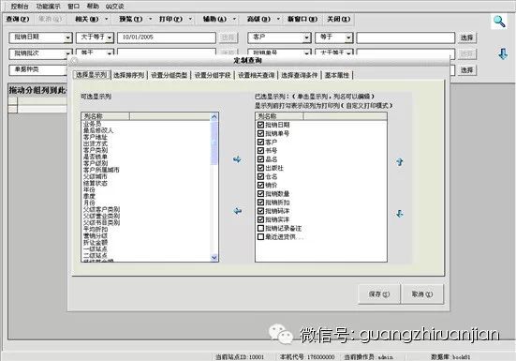Select the 选择显示列 tab
Viewport: 516px width, 361px height.
tap(92, 75)
